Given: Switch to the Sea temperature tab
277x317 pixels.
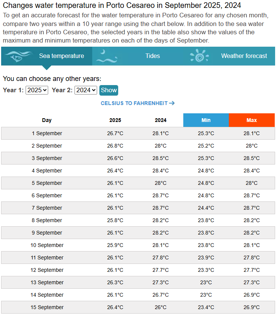Looking at the screenshot, I should tap(61, 56).
